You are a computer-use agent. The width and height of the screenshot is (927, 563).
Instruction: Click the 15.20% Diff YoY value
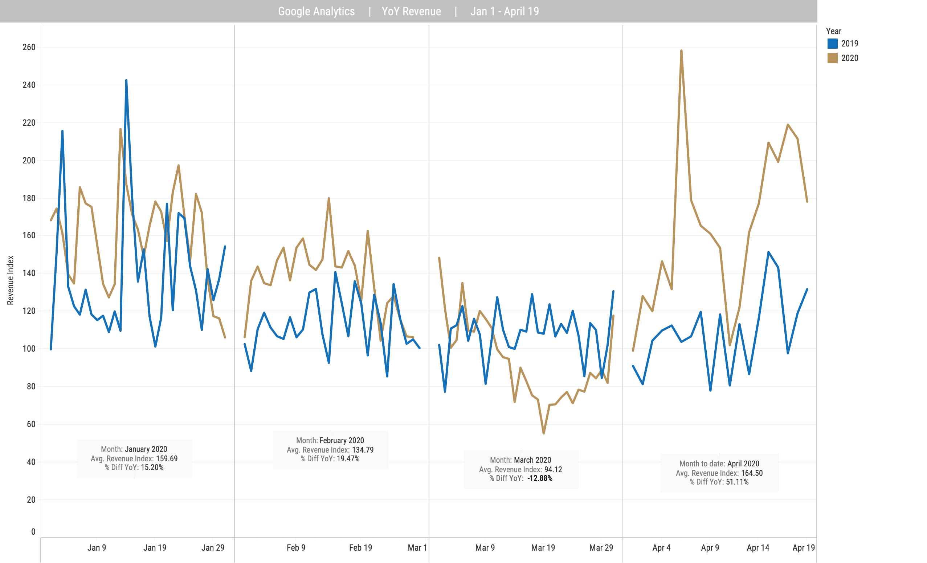152,467
